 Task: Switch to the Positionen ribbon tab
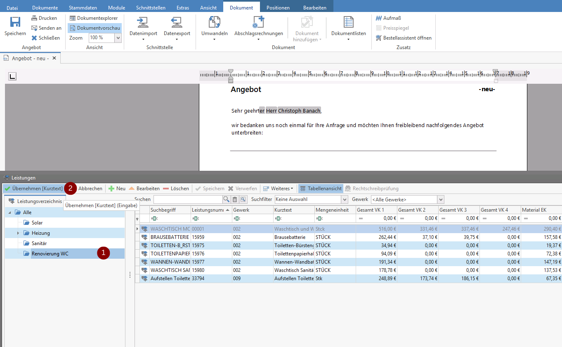[278, 8]
